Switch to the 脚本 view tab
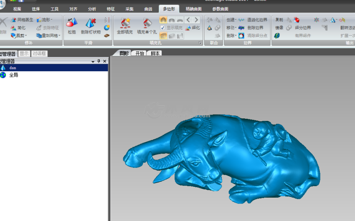Viewport: 355px width, 221px height. click(x=155, y=53)
